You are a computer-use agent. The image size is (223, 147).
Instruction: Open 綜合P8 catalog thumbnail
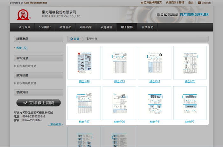155,103
